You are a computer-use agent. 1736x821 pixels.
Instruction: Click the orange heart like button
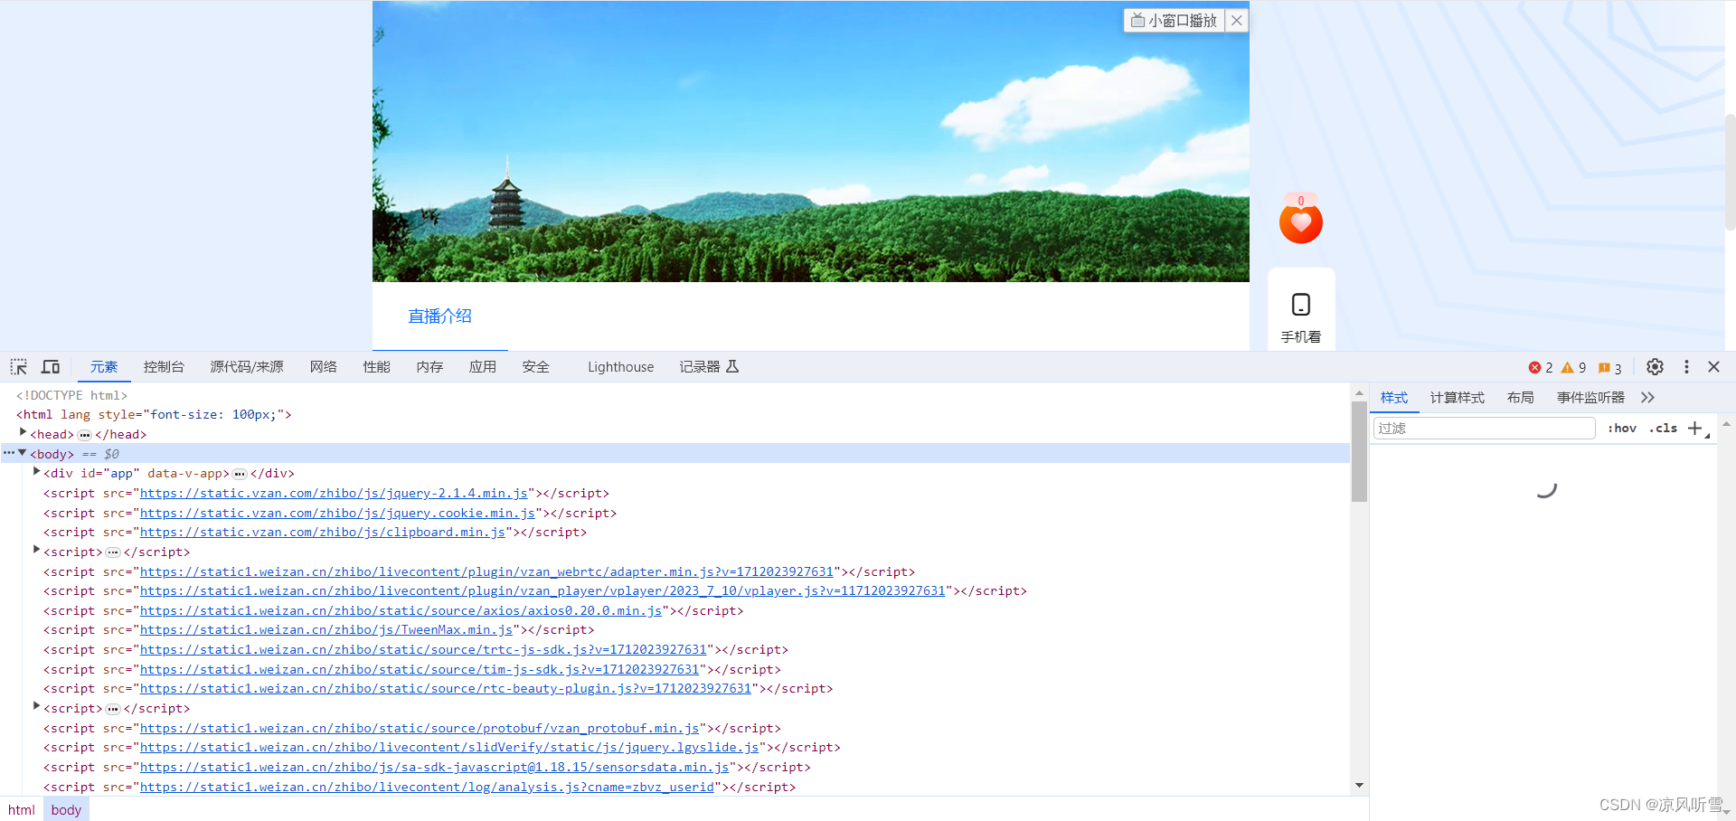pyautogui.click(x=1301, y=222)
